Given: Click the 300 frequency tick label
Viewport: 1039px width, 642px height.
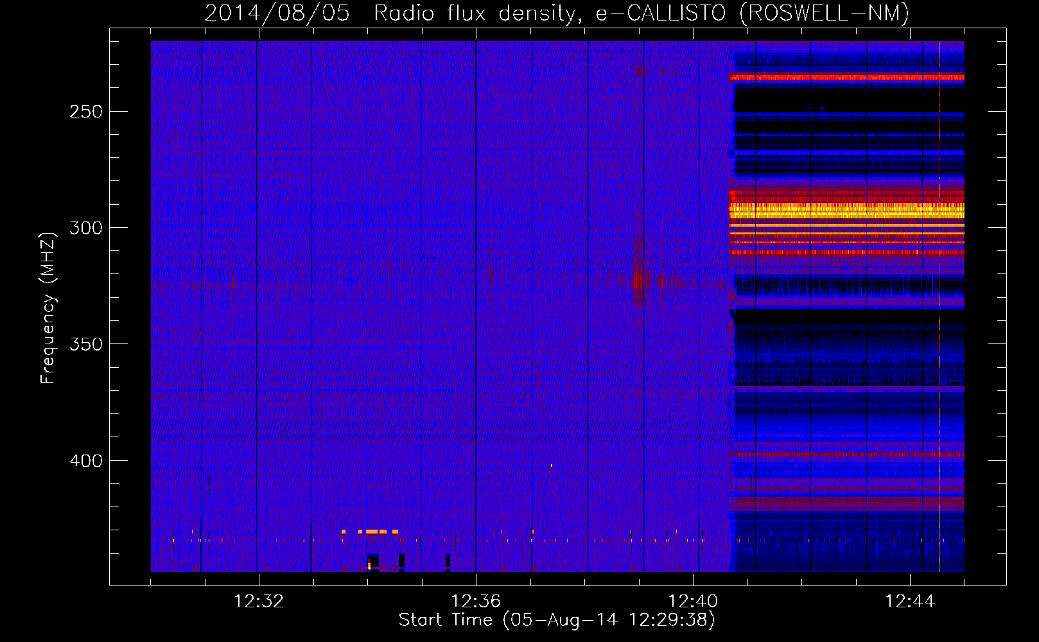Looking at the screenshot, I should [86, 228].
